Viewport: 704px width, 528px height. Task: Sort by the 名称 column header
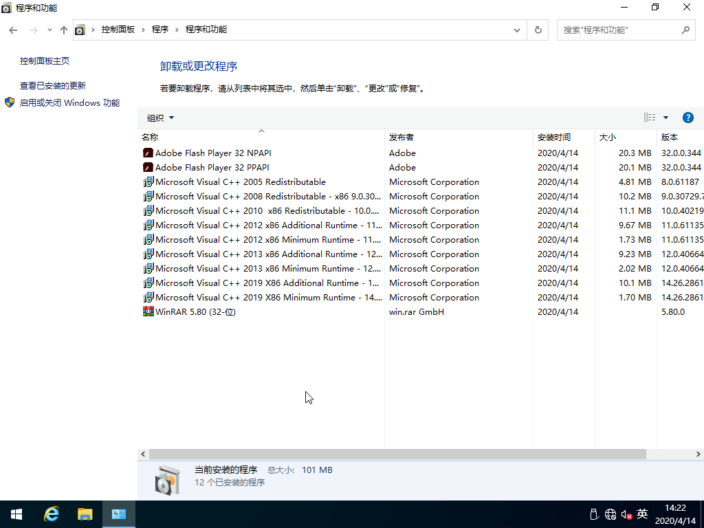pos(261,137)
